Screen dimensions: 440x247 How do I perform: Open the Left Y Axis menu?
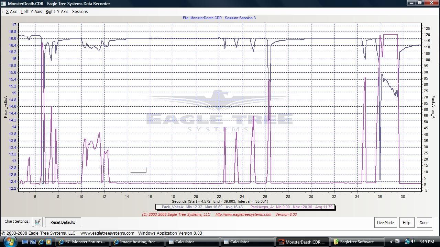31,12
